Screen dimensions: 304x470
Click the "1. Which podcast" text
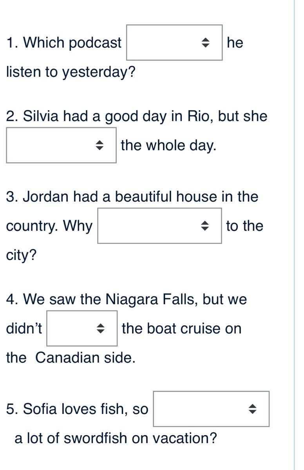(x=64, y=43)
